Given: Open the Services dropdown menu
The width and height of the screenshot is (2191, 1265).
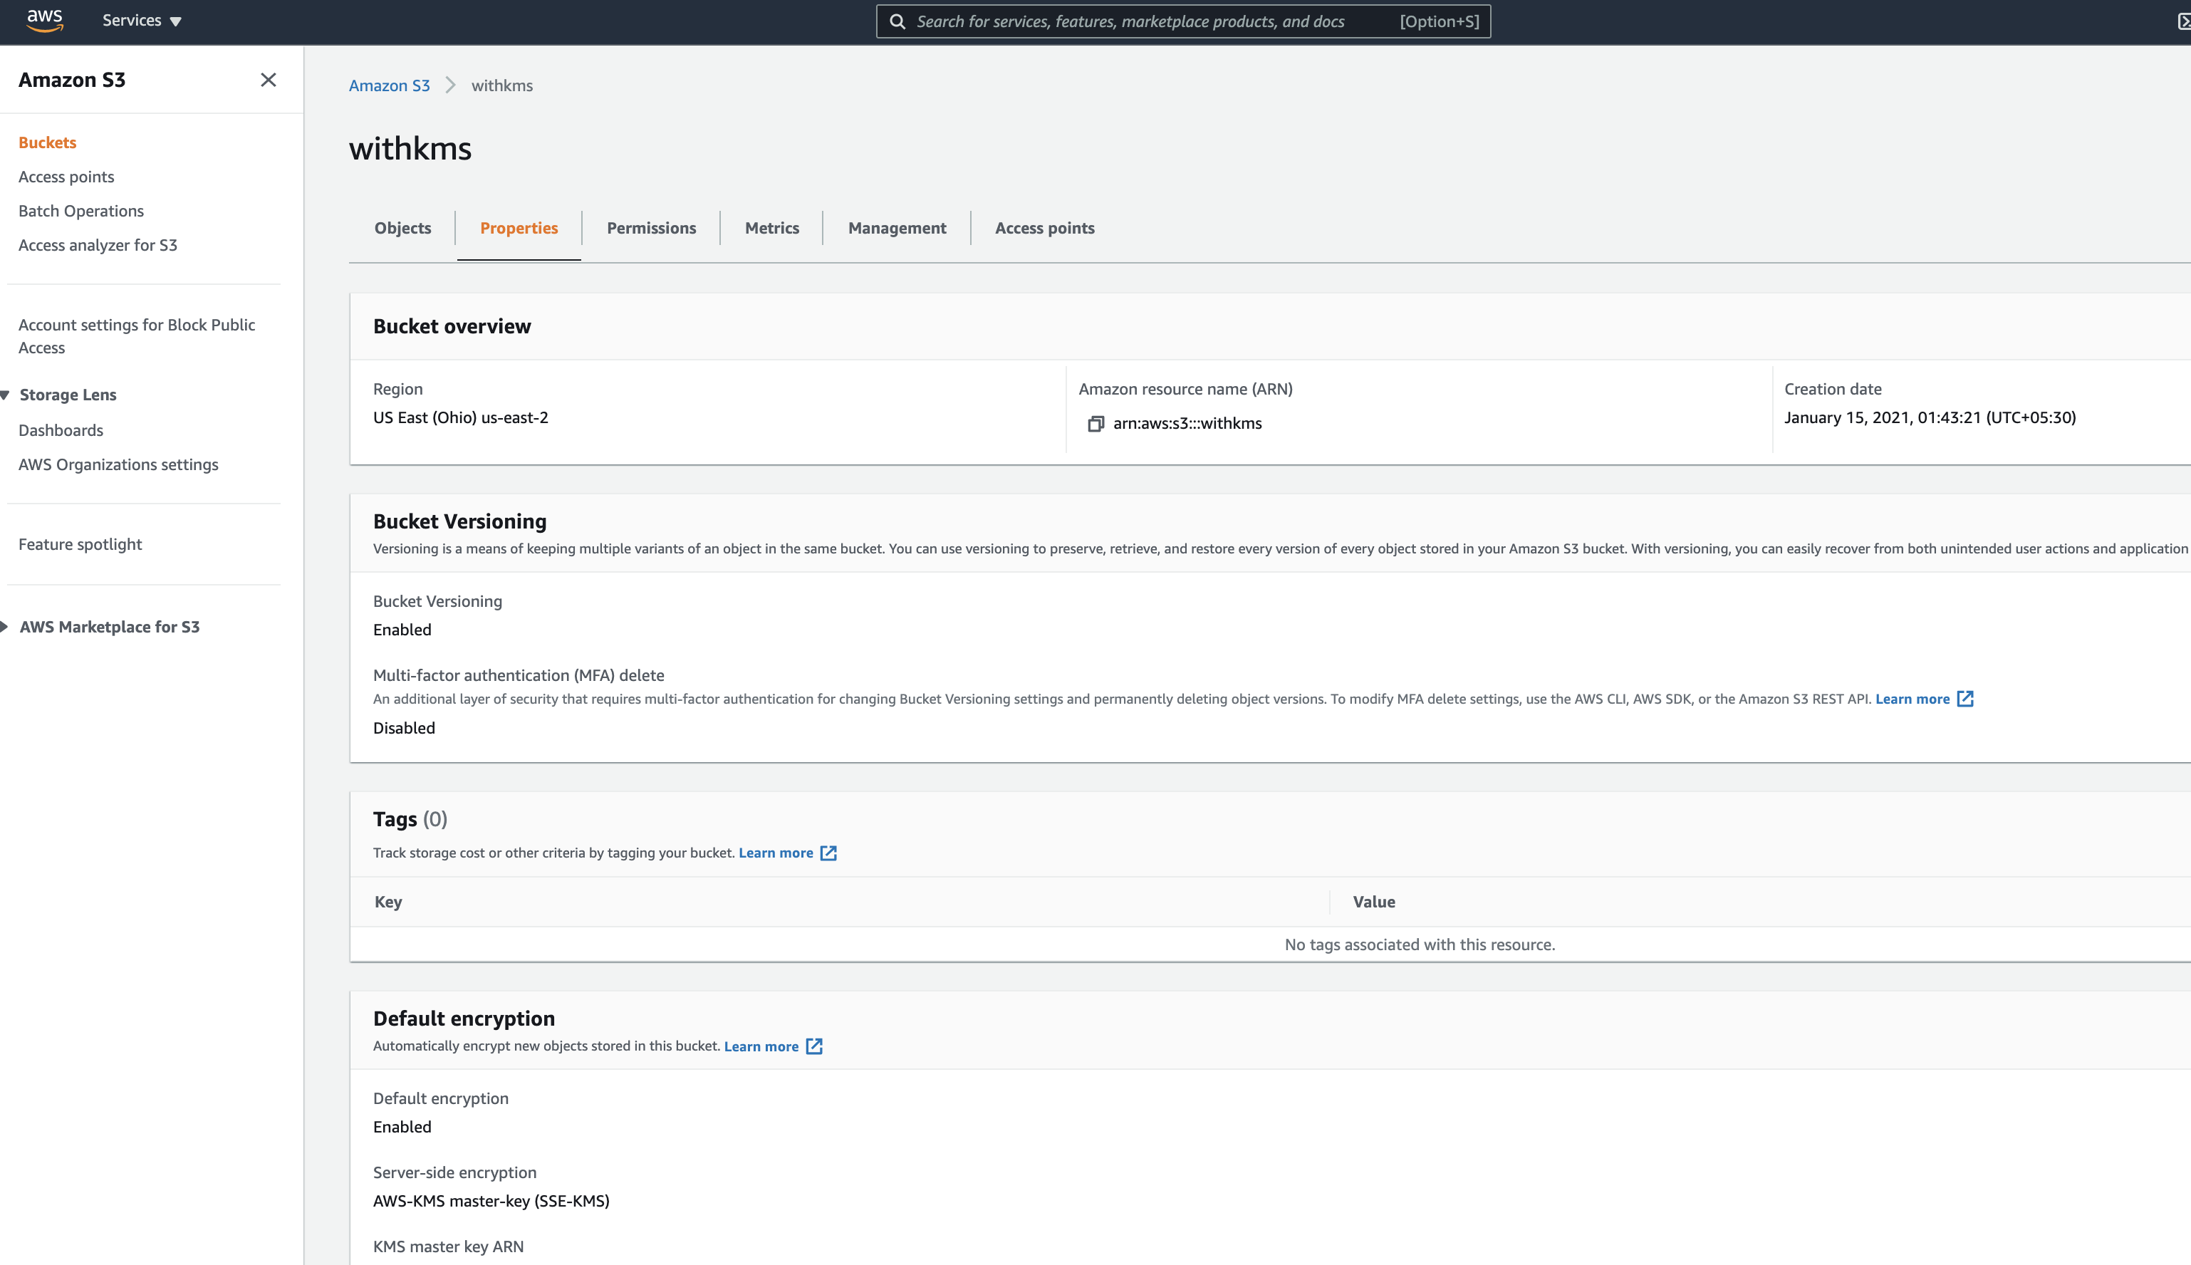Looking at the screenshot, I should [142, 21].
